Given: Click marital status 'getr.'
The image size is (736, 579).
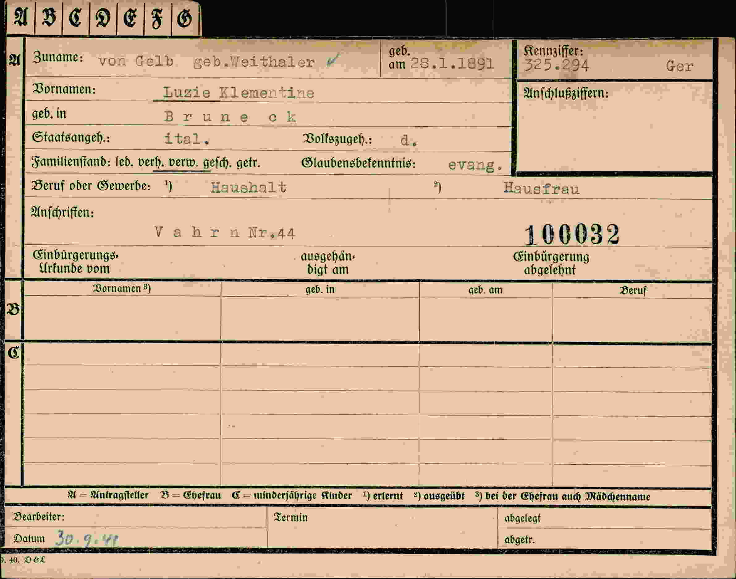Looking at the screenshot, I should coord(248,163).
